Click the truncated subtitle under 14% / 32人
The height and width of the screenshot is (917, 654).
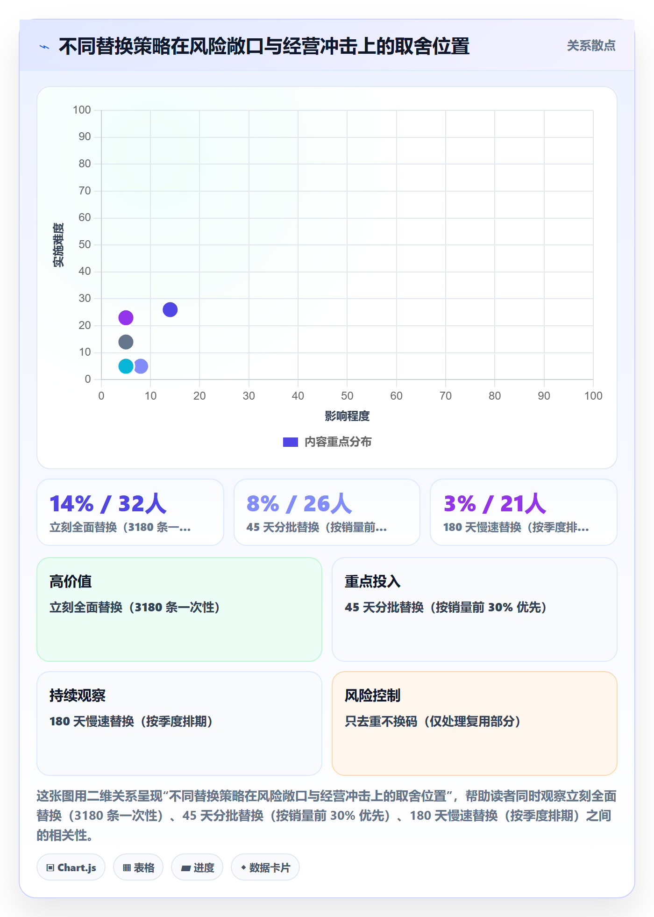pyautogui.click(x=120, y=527)
